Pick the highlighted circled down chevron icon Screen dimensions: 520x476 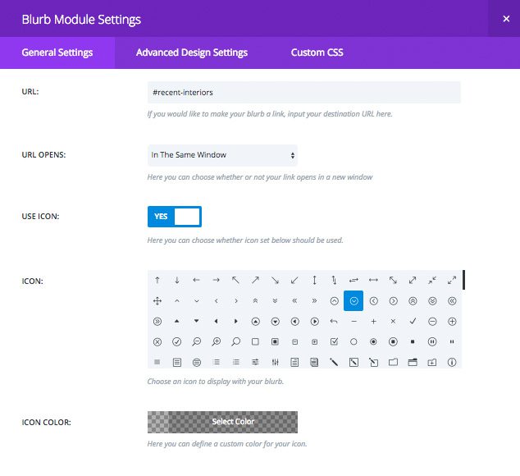coord(354,300)
